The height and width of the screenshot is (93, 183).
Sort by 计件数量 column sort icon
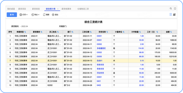(140, 32)
